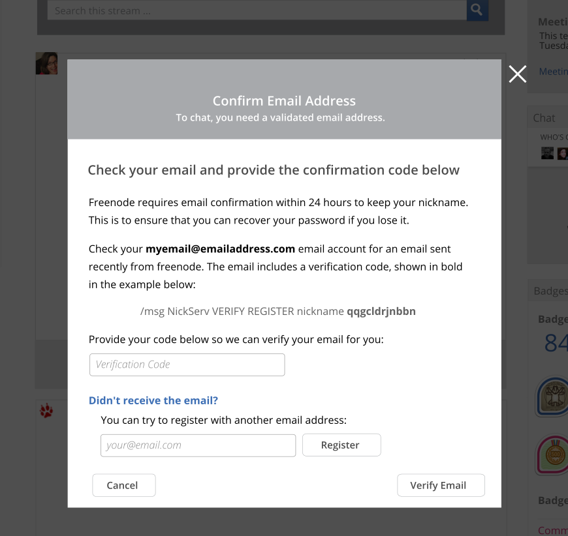The height and width of the screenshot is (536, 568).
Task: Select the Badges panel heading
Action: [550, 291]
